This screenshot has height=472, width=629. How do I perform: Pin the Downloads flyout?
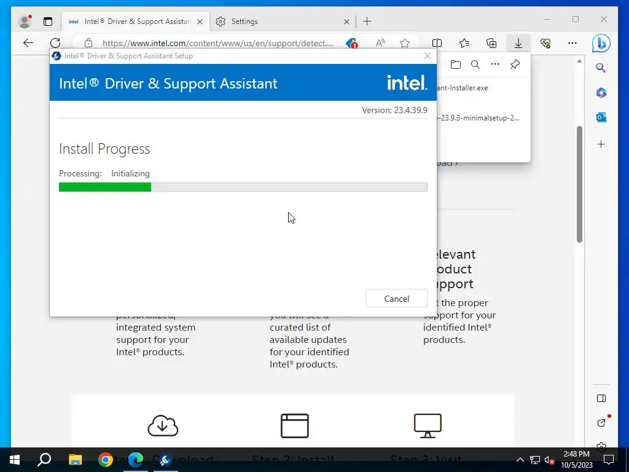click(x=515, y=64)
